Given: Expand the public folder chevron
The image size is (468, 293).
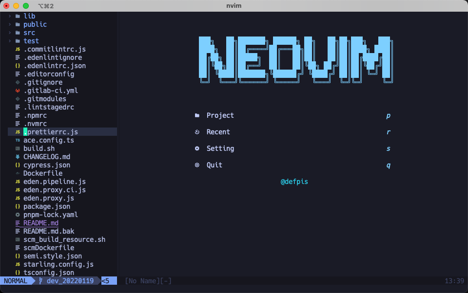Looking at the screenshot, I should click(10, 24).
